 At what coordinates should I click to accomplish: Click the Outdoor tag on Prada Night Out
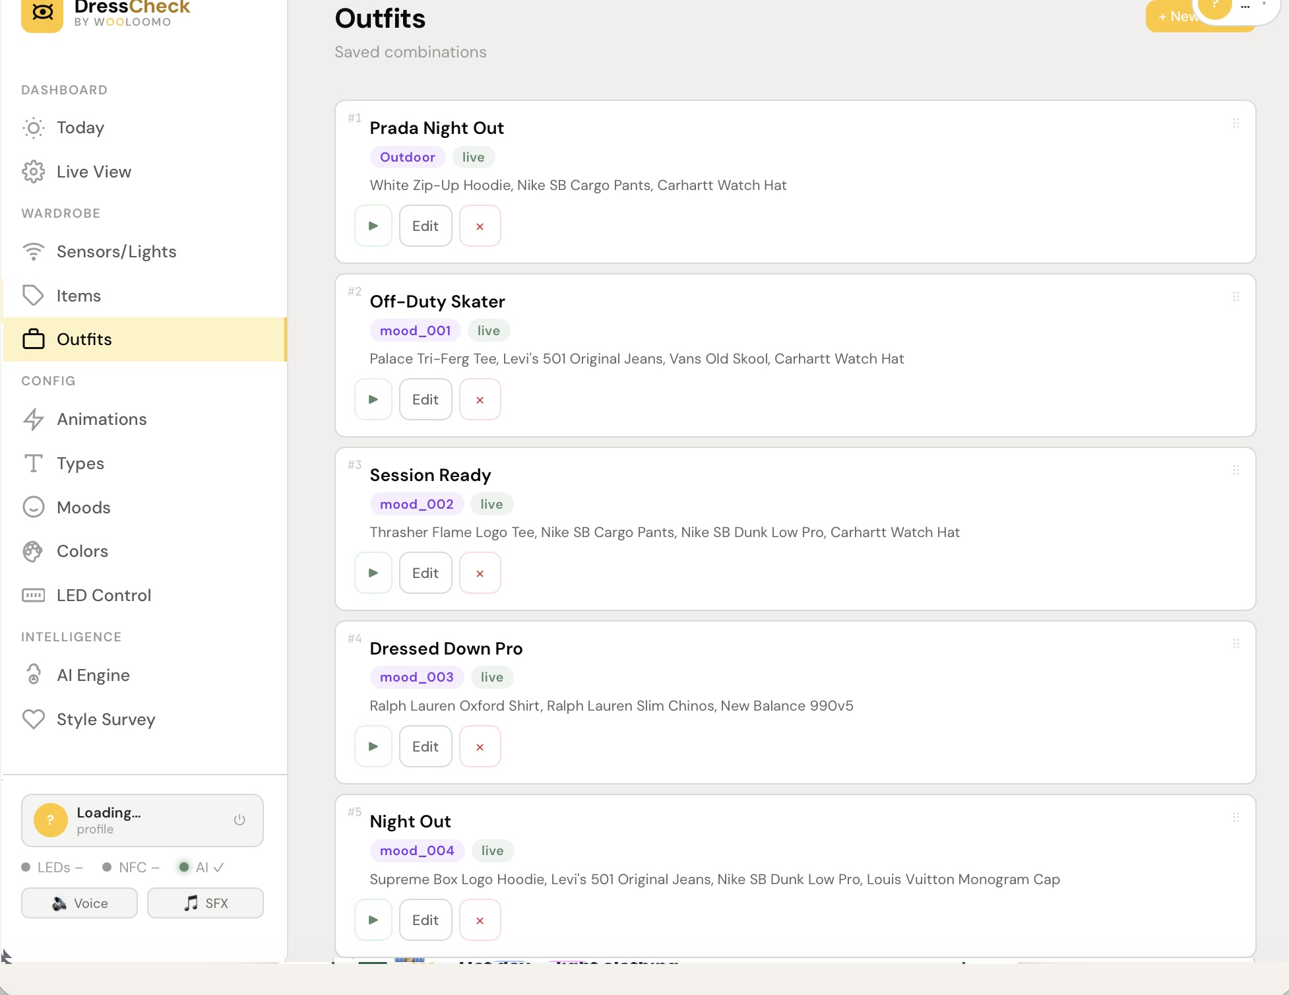[408, 157]
